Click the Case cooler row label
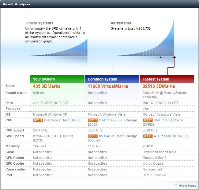Image resolution: width=199 pixels, height=190 pixels. click(x=16, y=169)
